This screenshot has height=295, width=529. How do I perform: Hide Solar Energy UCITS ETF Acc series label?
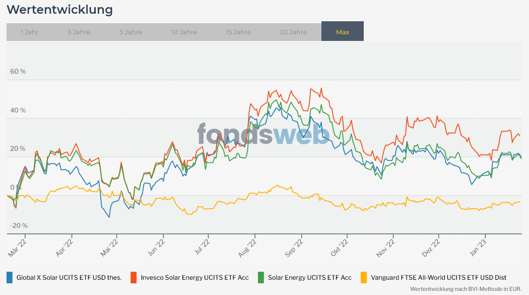click(x=309, y=278)
